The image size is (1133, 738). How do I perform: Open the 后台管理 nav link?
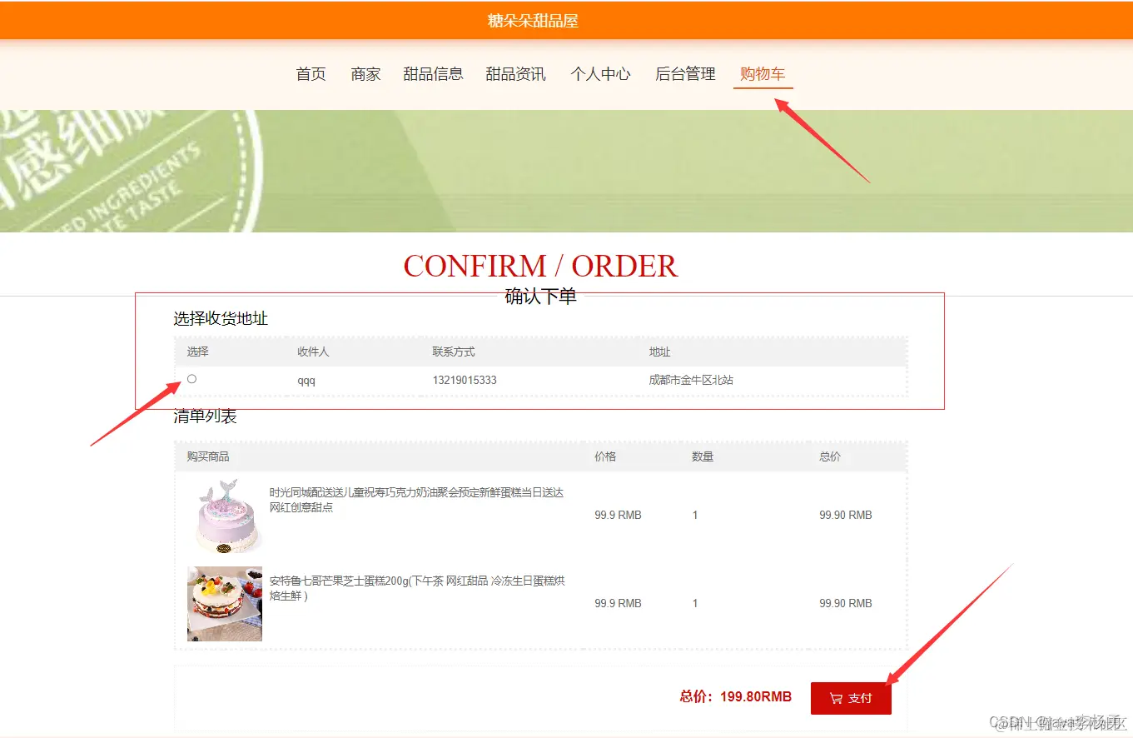pos(685,74)
